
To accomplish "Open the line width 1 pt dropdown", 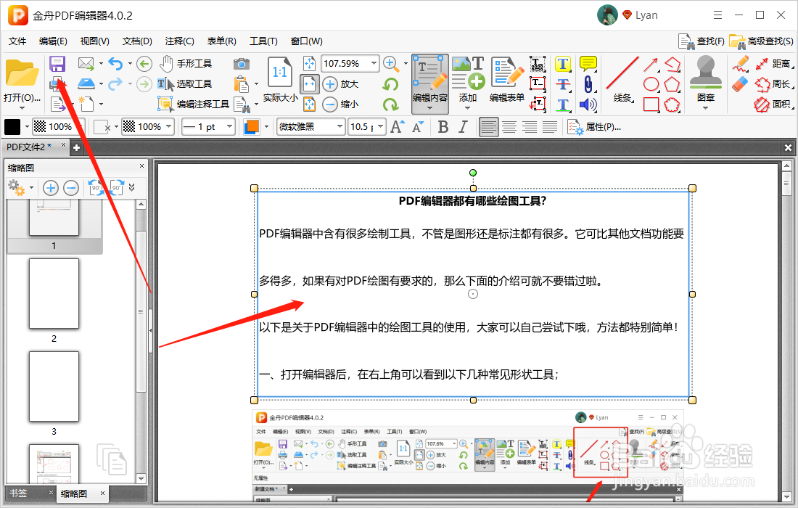I will point(229,126).
